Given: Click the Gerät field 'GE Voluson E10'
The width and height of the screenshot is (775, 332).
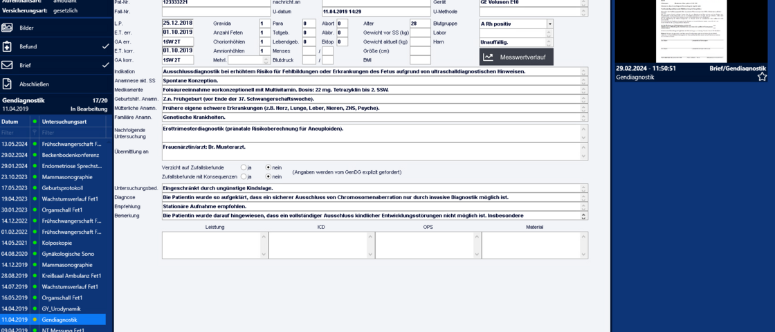Looking at the screenshot, I should [534, 2].
